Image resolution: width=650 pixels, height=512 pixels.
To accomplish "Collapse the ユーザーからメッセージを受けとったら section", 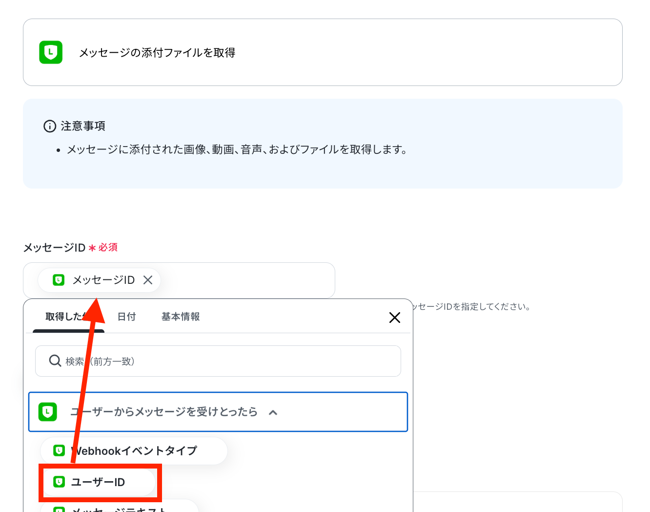I will (x=218, y=412).
